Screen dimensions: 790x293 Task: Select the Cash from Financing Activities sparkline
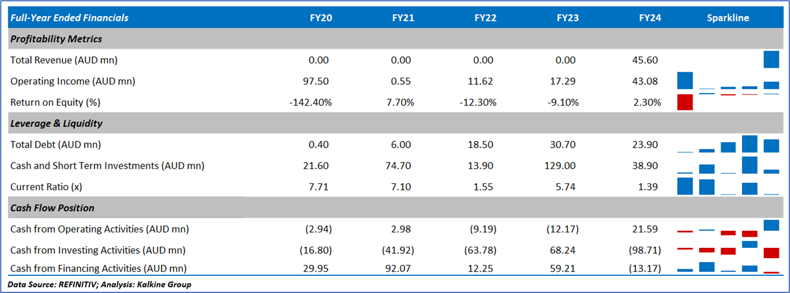click(x=728, y=267)
